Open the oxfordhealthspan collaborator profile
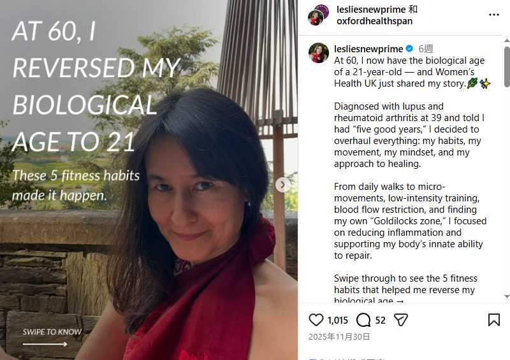The height and width of the screenshot is (360, 510). [374, 21]
